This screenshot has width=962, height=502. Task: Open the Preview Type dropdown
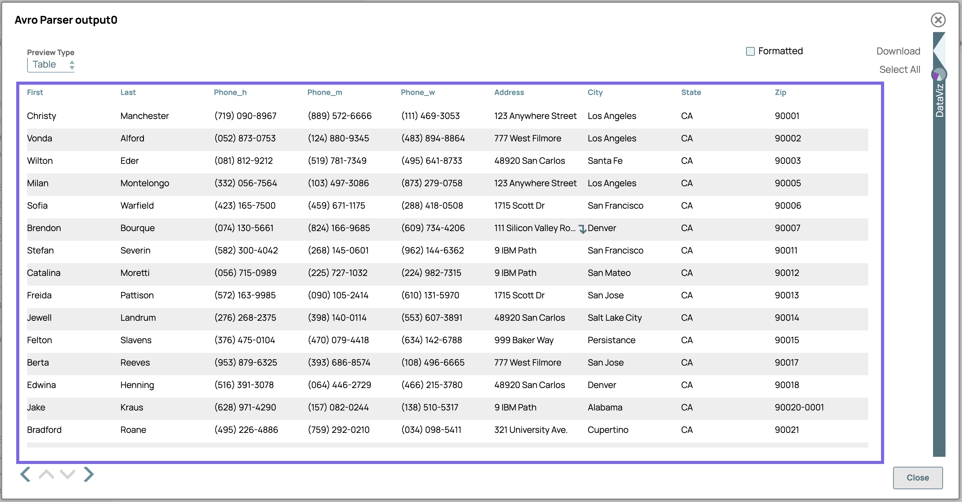click(51, 64)
